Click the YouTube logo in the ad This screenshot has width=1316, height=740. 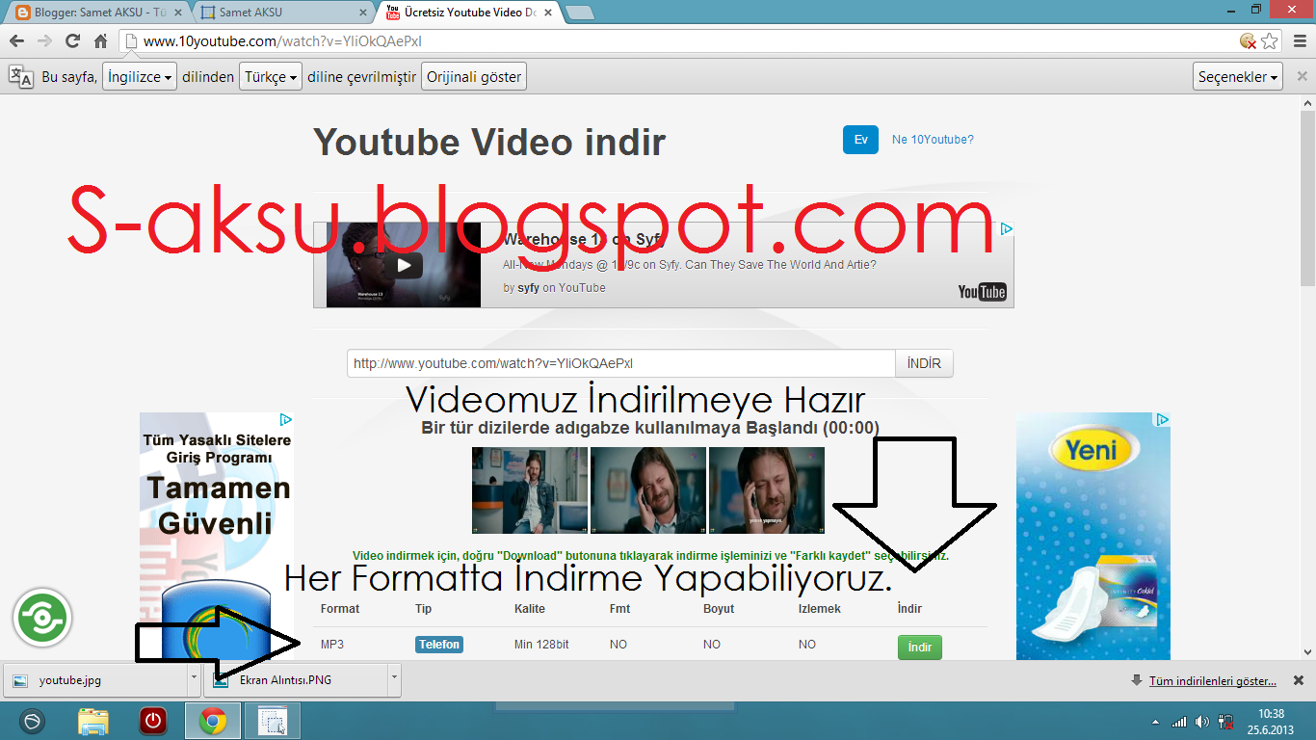point(982,292)
